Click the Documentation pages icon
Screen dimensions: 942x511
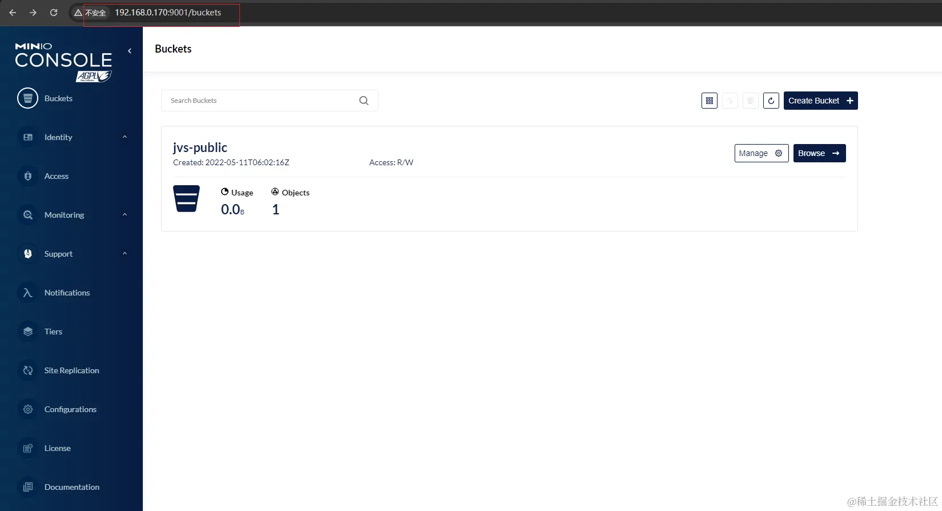pos(27,487)
